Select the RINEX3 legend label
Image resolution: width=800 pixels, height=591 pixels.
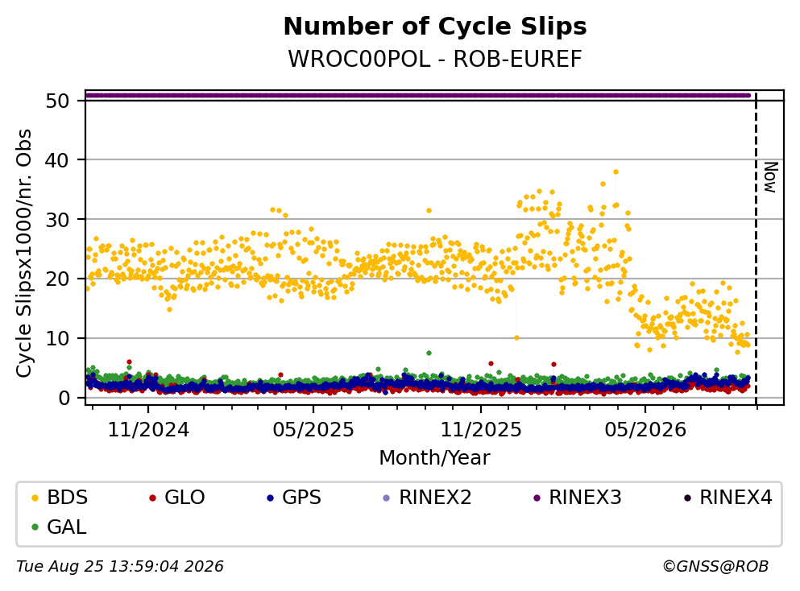click(585, 498)
